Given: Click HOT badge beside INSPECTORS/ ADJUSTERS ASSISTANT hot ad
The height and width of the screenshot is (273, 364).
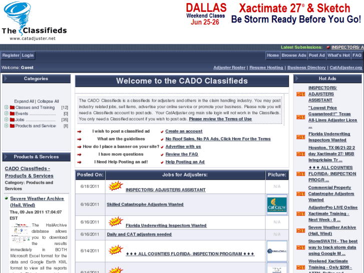Looking at the screenshot, I should [300, 94].
